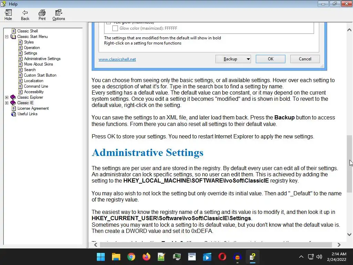Image resolution: width=353 pixels, height=265 pixels.
Task: Click the Cancel button
Action: [305, 59]
